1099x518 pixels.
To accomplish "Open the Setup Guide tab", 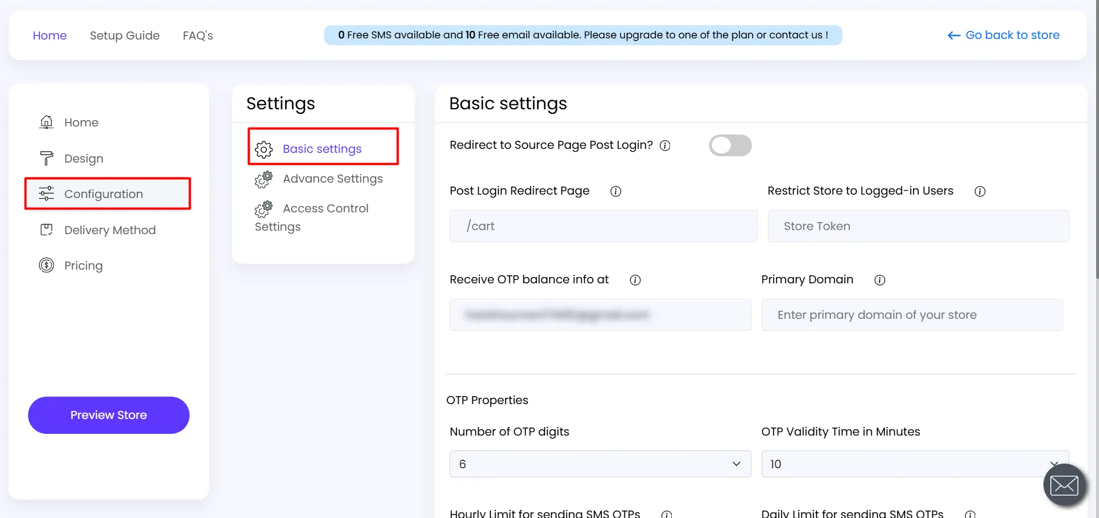I will point(125,35).
